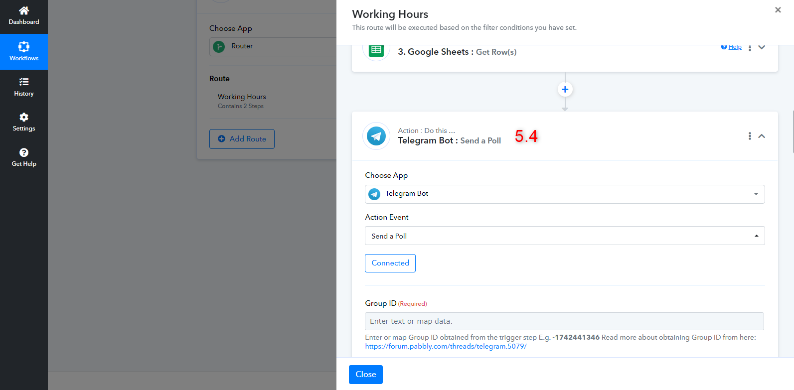Open the Dashboard from the sidebar
The width and height of the screenshot is (794, 390).
24,16
